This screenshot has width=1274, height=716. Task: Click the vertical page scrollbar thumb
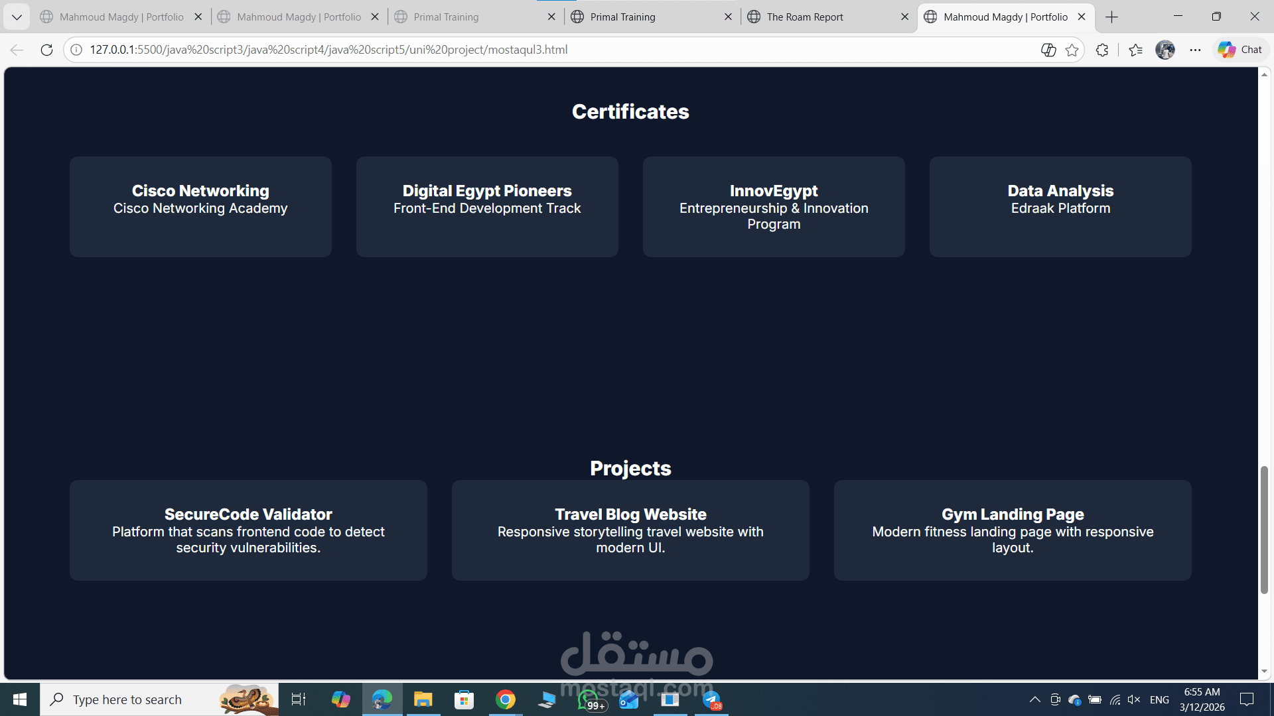click(1264, 530)
